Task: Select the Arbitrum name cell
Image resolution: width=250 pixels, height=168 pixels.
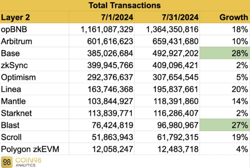Action: [x=34, y=41]
